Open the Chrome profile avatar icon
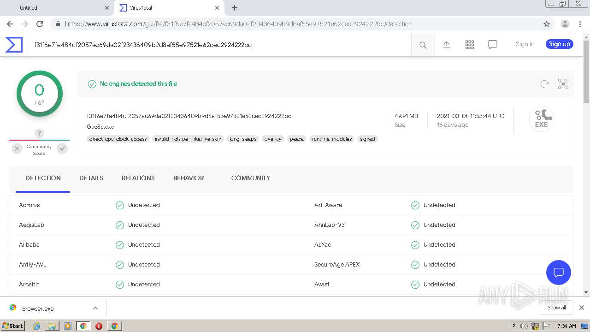Image resolution: width=590 pixels, height=332 pixels. tap(565, 24)
